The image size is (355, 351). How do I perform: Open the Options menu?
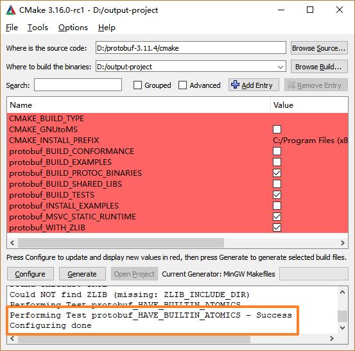73,28
